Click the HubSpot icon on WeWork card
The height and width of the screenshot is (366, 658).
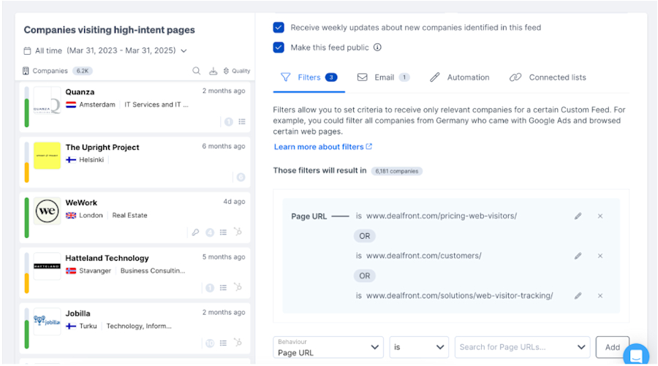pos(238,232)
